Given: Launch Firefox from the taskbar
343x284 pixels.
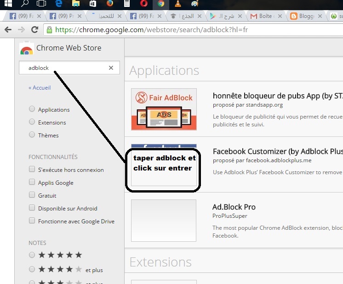Looking at the screenshot, I should pos(110,3).
